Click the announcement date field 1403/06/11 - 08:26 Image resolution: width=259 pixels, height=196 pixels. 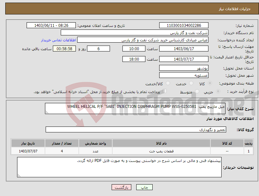(51, 26)
